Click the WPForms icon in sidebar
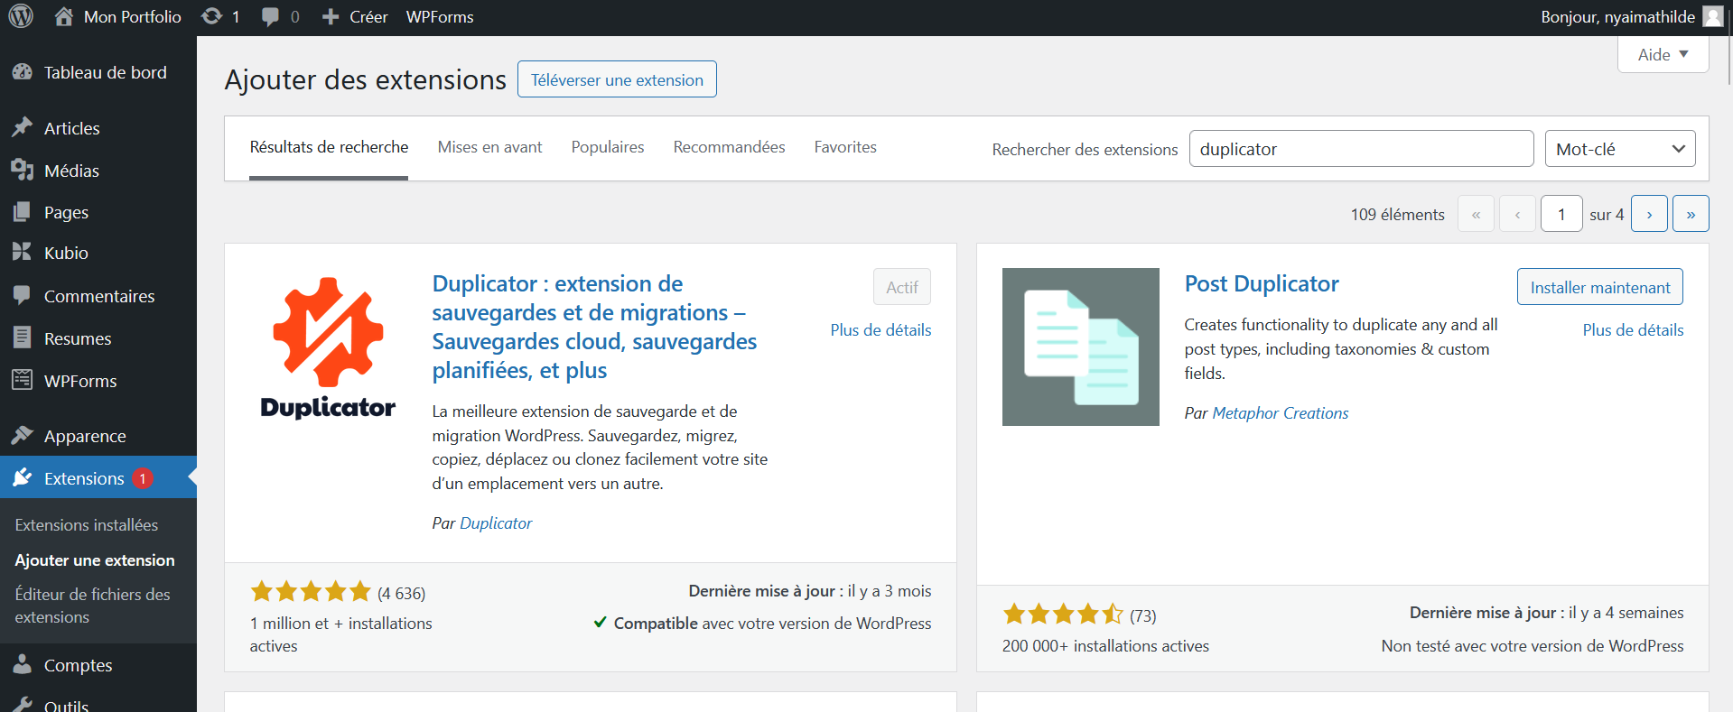The height and width of the screenshot is (712, 1733). tap(23, 380)
